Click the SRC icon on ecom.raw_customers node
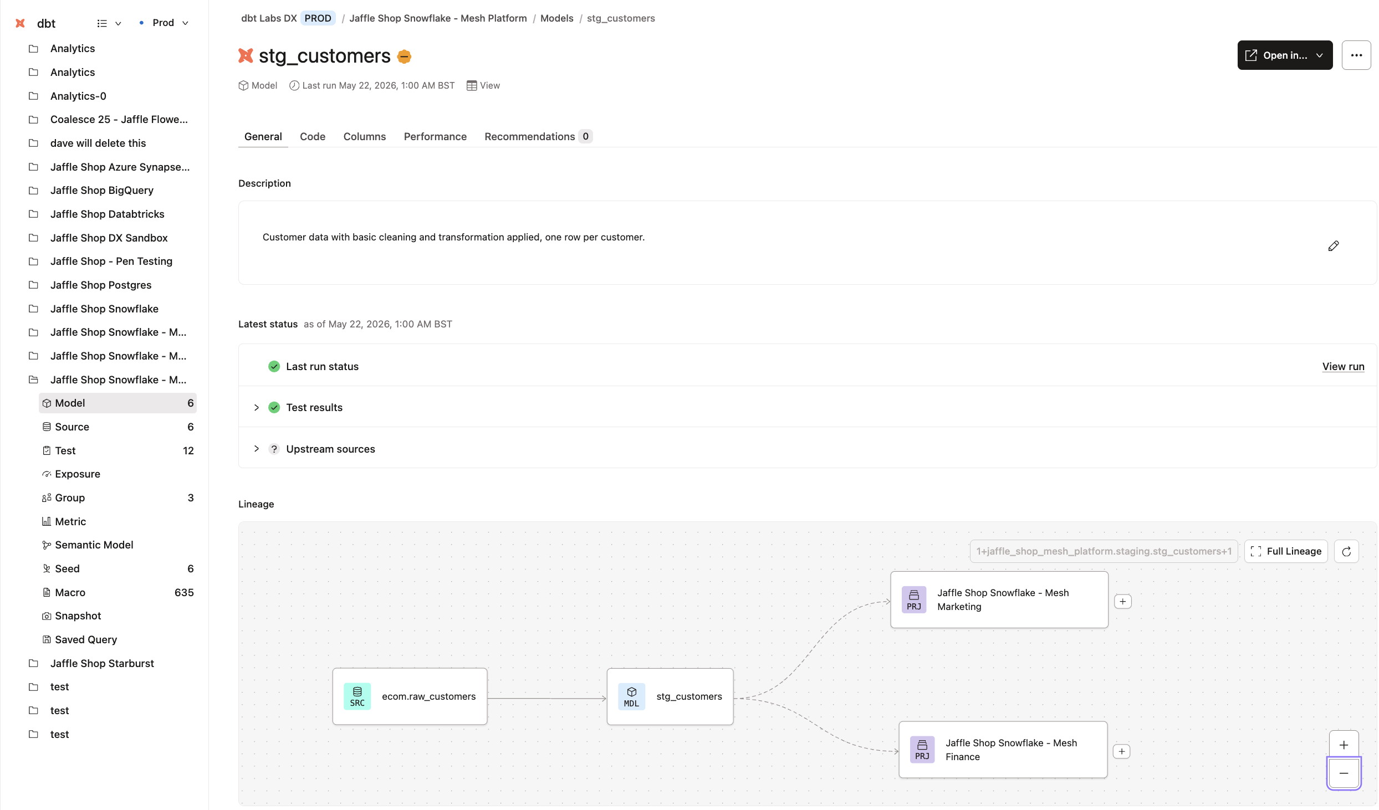The width and height of the screenshot is (1379, 810). pos(357,696)
